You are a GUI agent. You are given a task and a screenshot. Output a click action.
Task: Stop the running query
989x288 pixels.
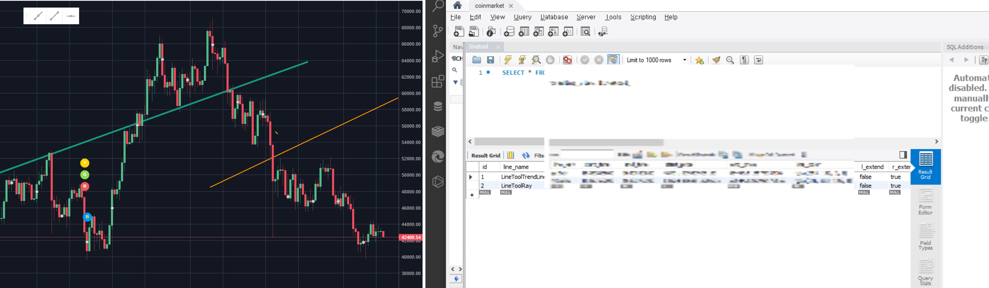[550, 60]
